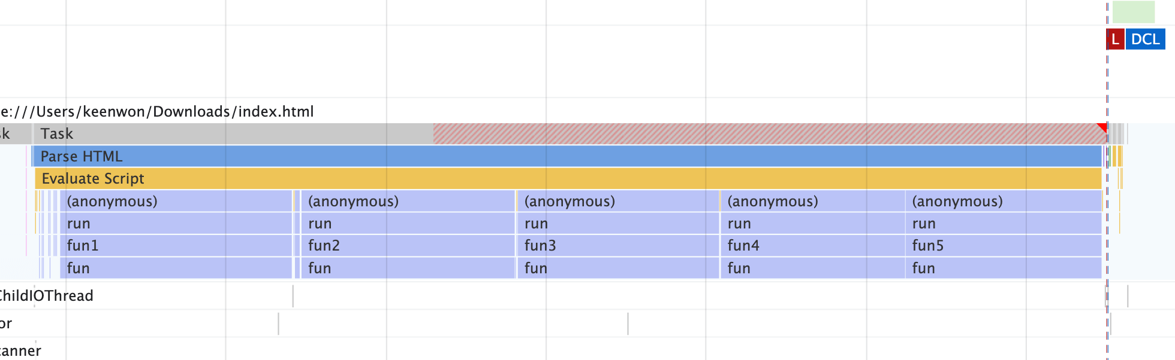Click the (anonymous) block above fun3's run
The image size is (1175, 360).
click(617, 202)
